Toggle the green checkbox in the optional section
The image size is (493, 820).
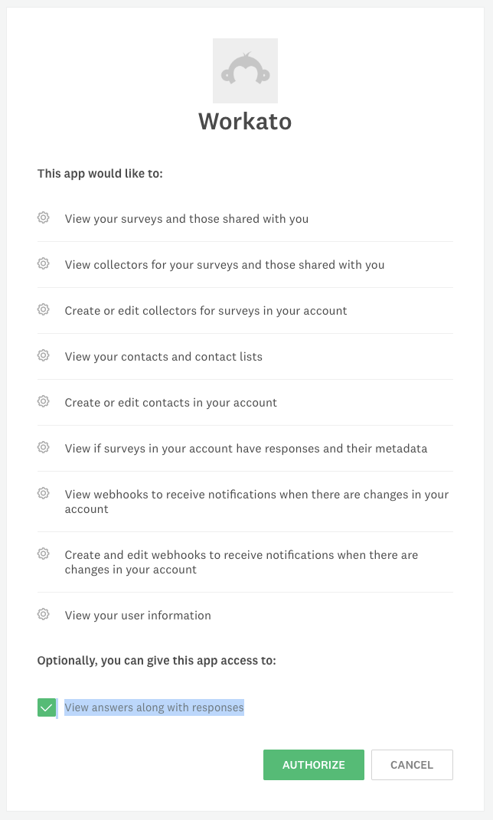tap(46, 707)
